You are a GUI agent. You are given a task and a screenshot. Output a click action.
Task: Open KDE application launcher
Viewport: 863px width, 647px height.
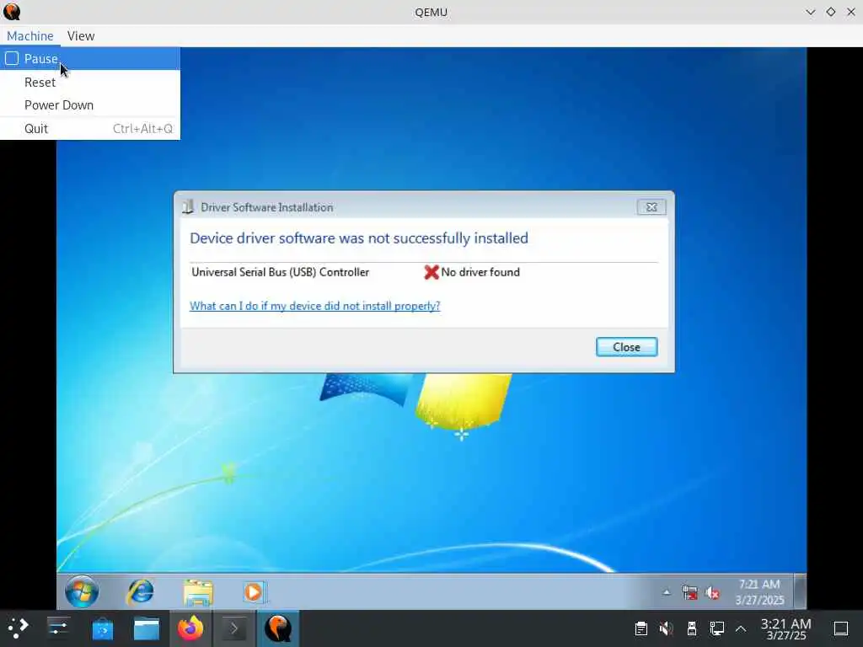[x=19, y=628]
